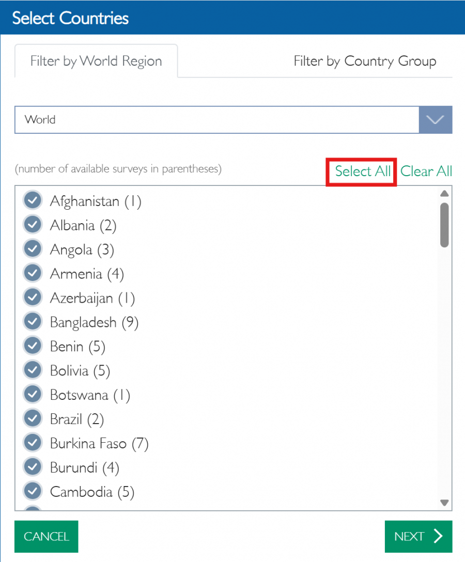The width and height of the screenshot is (465, 562).
Task: Deselect the Bangladesh entry
Action: [x=32, y=321]
